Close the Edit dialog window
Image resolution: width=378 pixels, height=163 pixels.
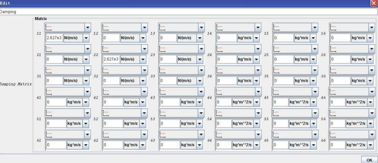[x=374, y=2]
